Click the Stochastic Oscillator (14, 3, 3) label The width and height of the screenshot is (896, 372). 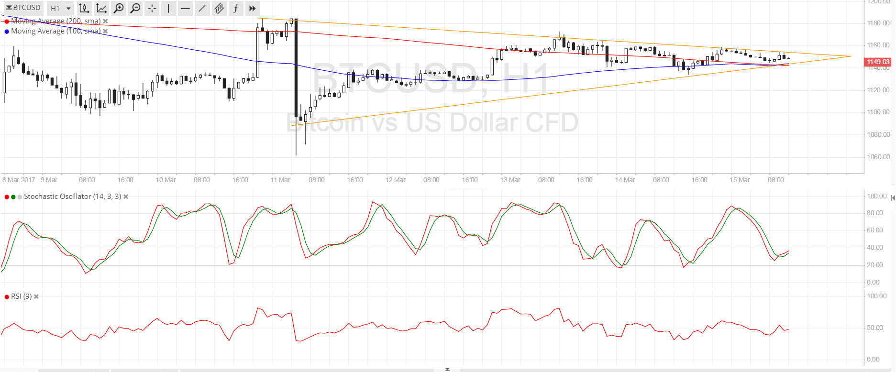click(73, 197)
